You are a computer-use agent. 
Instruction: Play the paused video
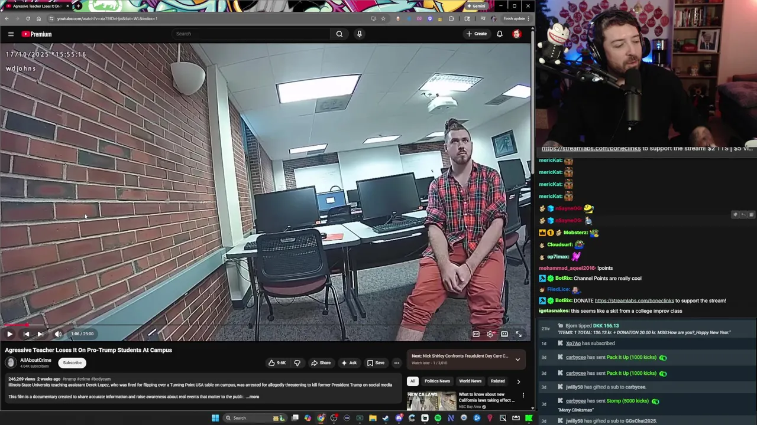(9, 334)
